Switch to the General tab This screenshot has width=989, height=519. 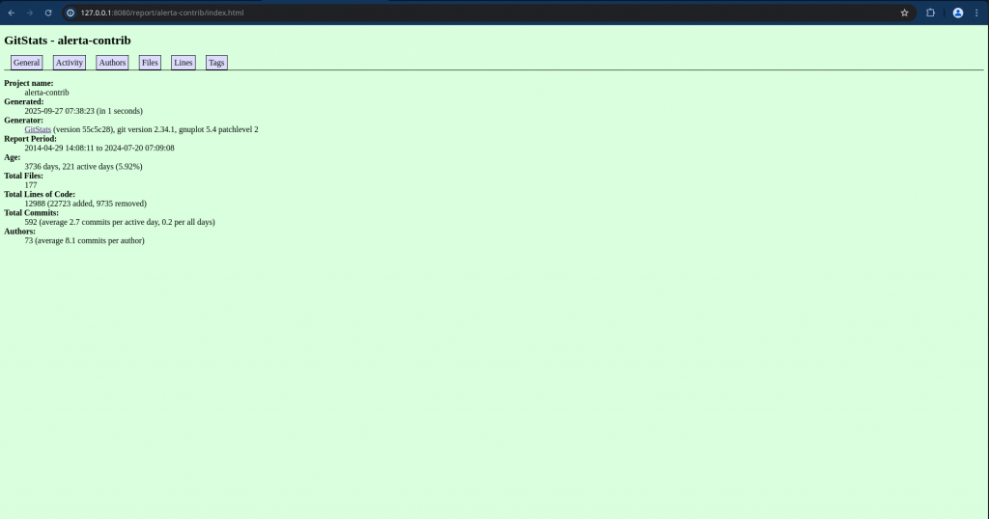click(x=26, y=63)
